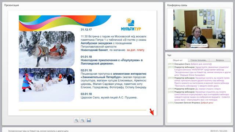Click the red text 'за доп. плату'
This screenshot has height=132, width=235.
point(135,50)
